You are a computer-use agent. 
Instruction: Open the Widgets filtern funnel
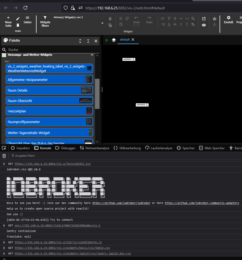pyautogui.click(x=45, y=18)
